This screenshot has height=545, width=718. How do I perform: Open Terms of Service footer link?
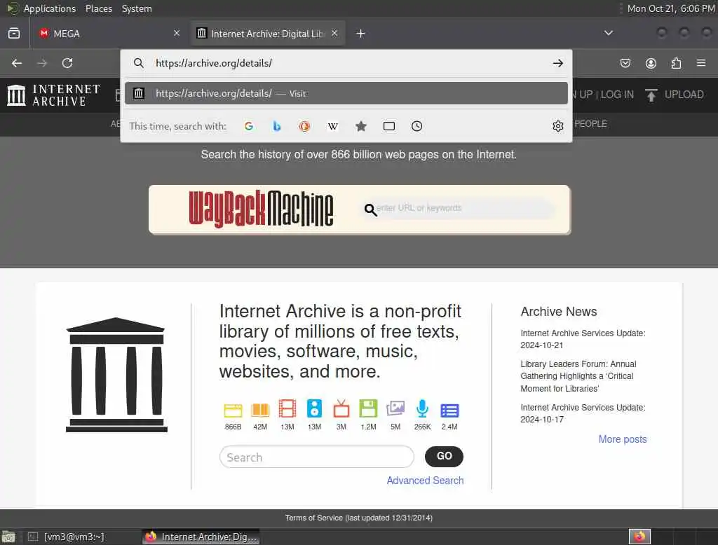[x=358, y=518]
